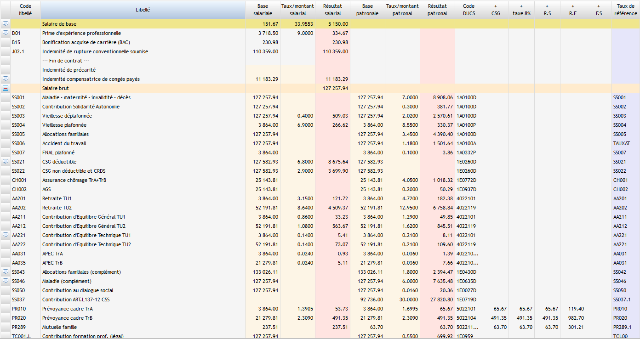This screenshot has height=339, width=640.
Task: Click R.F value 119.40 on Prévoyance cadre TrA
Action: click(x=577, y=309)
